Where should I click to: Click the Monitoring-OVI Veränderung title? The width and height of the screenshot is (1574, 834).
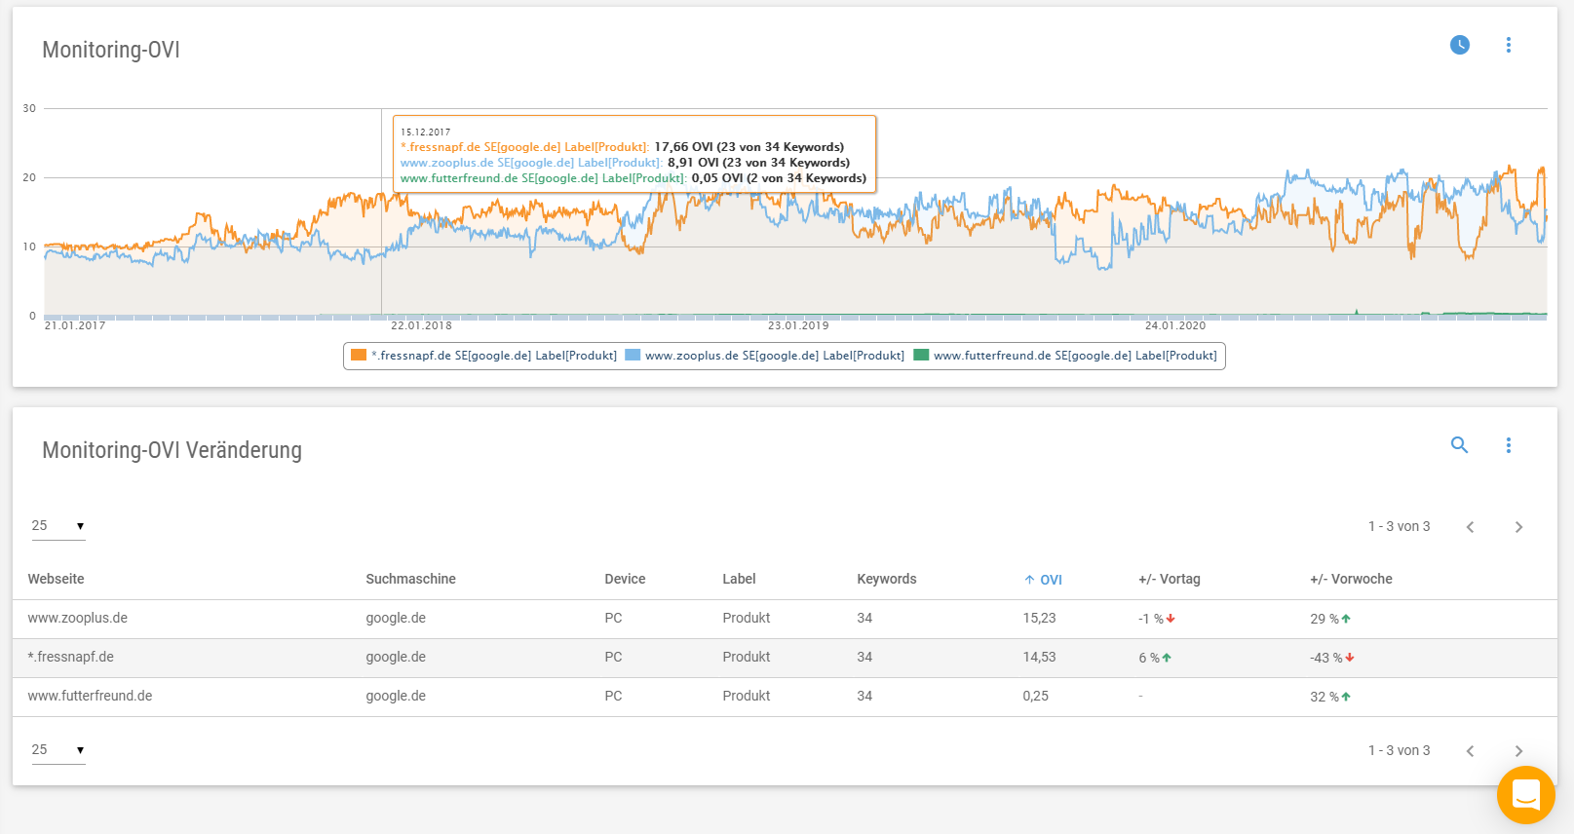point(172,450)
